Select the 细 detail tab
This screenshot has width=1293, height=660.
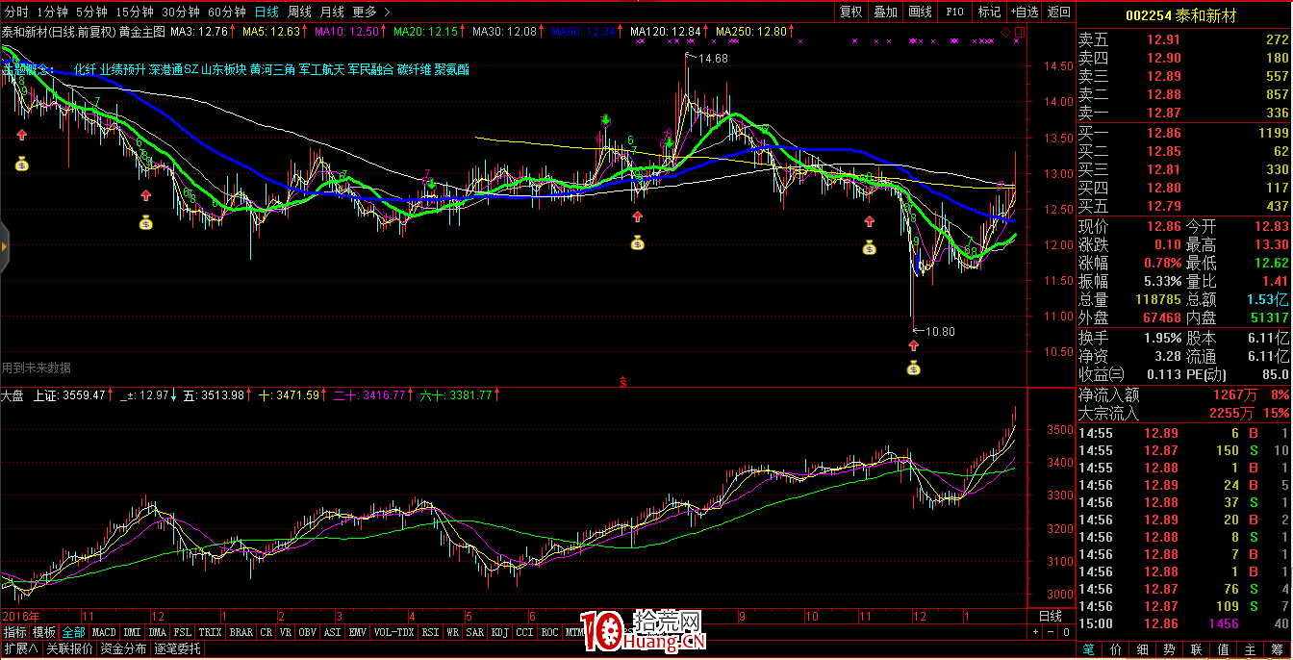point(1142,650)
